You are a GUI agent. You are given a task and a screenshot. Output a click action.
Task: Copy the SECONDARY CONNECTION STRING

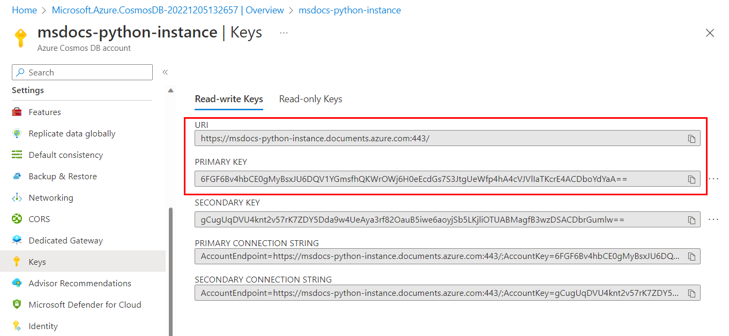[x=691, y=293]
